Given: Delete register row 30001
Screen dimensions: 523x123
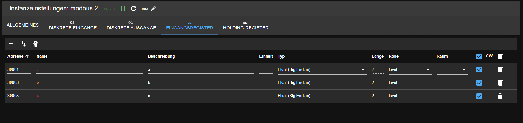Looking at the screenshot, I should [x=500, y=70].
